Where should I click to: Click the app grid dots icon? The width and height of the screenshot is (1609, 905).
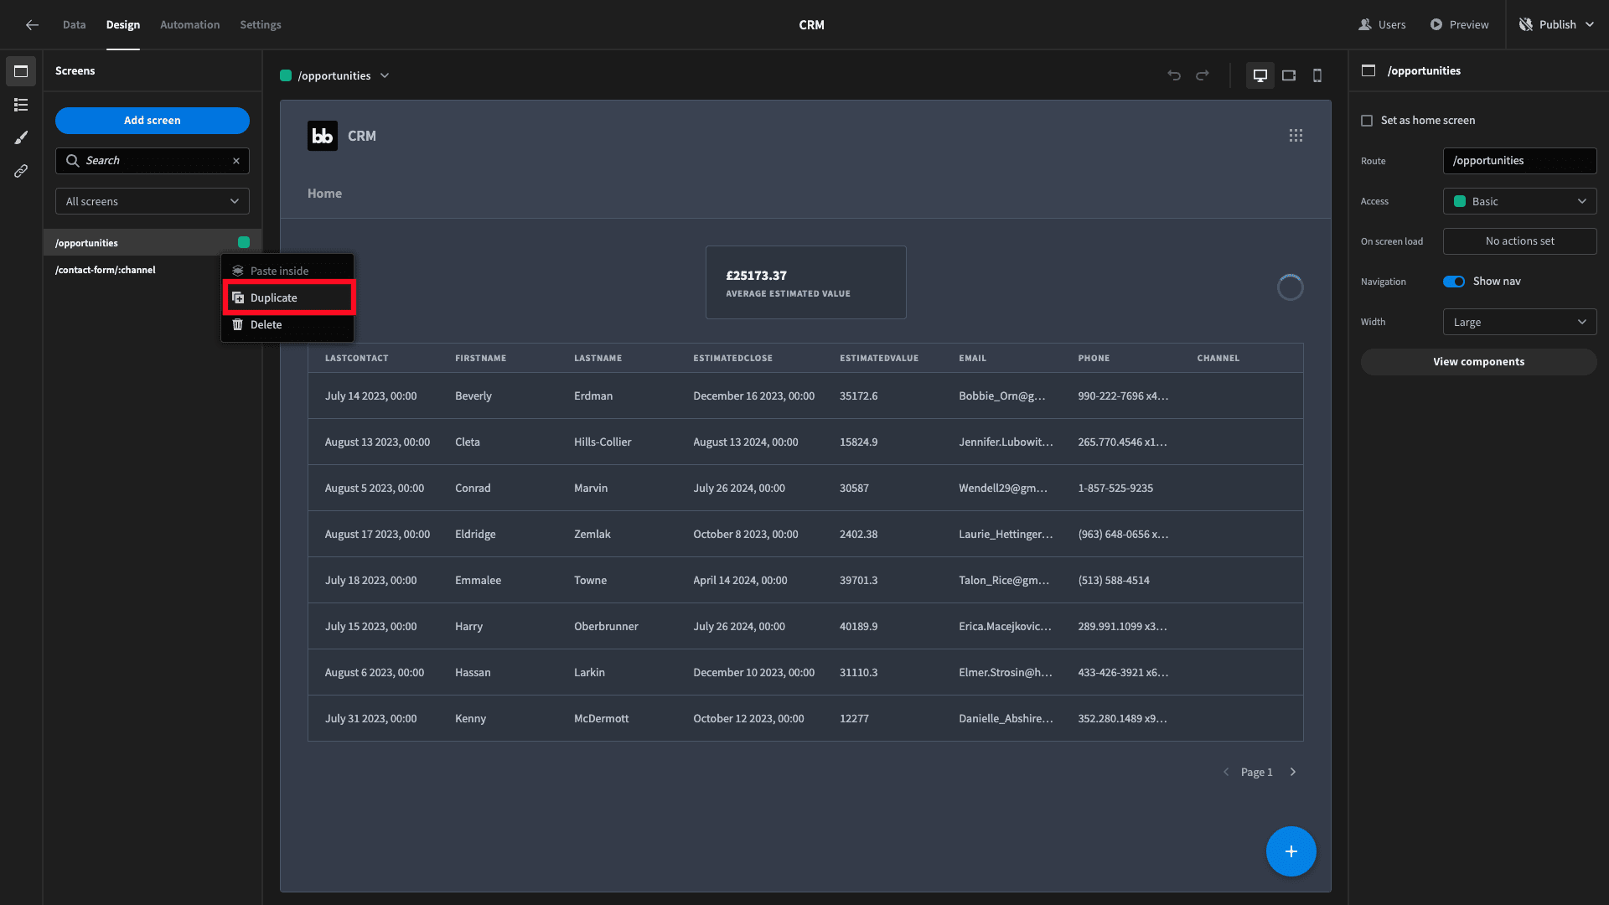tap(1296, 136)
